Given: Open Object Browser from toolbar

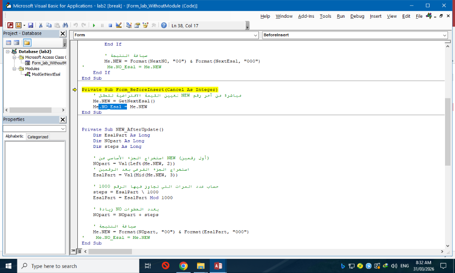Looking at the screenshot, I should [x=146, y=25].
